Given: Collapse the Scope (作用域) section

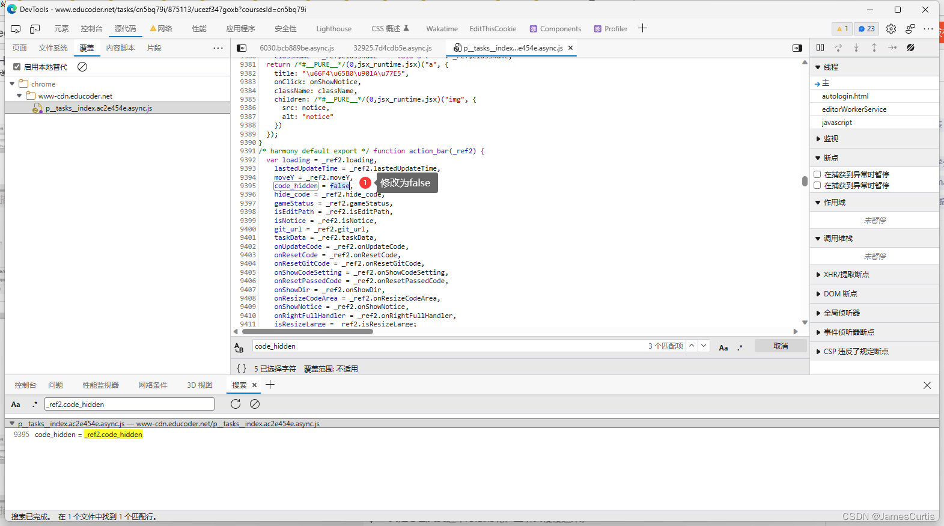Looking at the screenshot, I should click(x=818, y=203).
